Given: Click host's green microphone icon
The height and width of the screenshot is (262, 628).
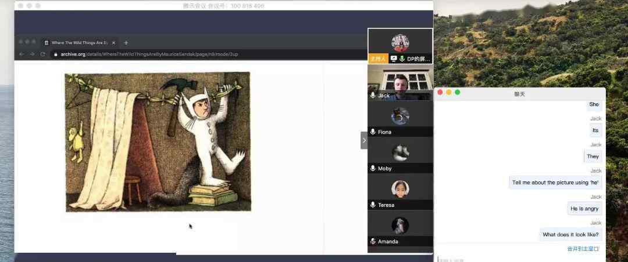Looking at the screenshot, I should click(x=402, y=59).
